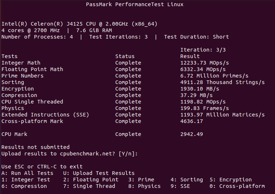This screenshot has height=194, width=275.
Task: Click the 0: Cross-platform option
Action: pyautogui.click(x=237, y=186)
